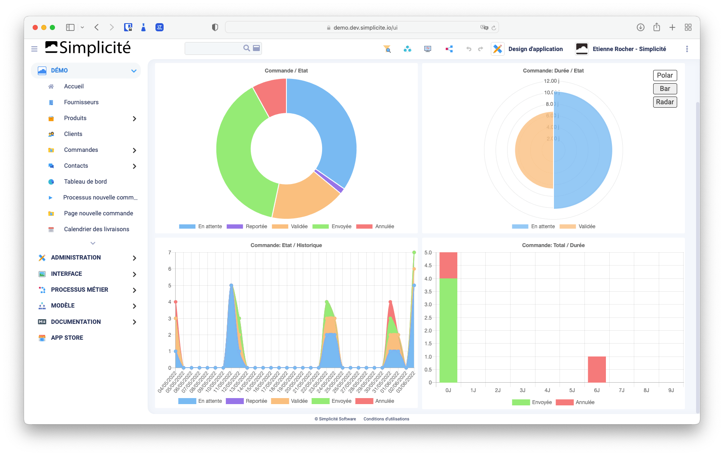Open Tableau de bord menu item
The height and width of the screenshot is (456, 724).
coord(85,181)
